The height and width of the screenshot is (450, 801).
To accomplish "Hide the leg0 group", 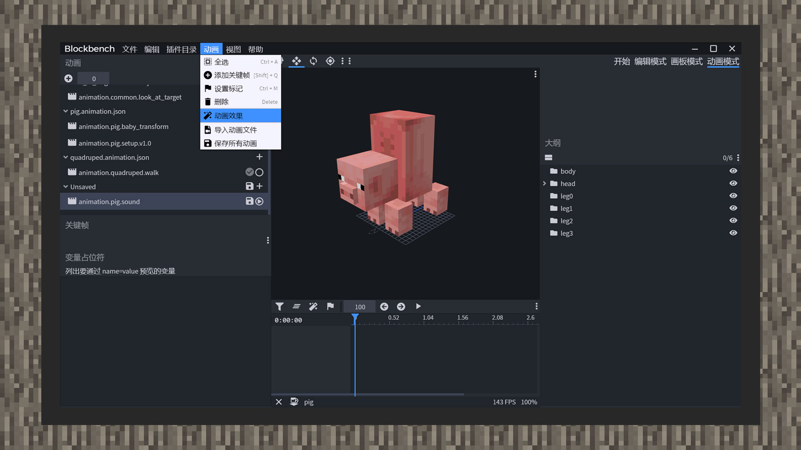I will [733, 196].
